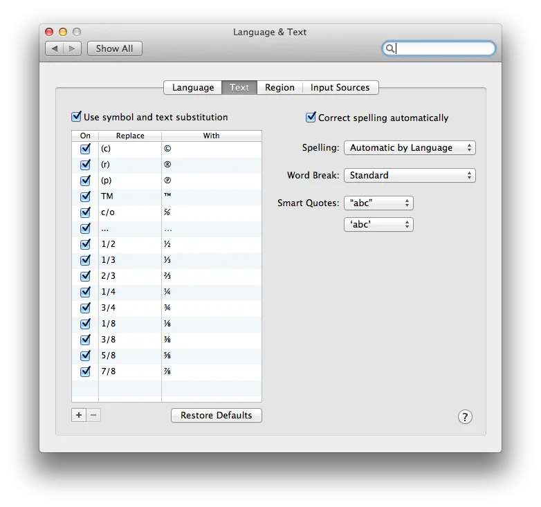The image size is (541, 507).
Task: Open help with the question mark button
Action: coord(465,416)
